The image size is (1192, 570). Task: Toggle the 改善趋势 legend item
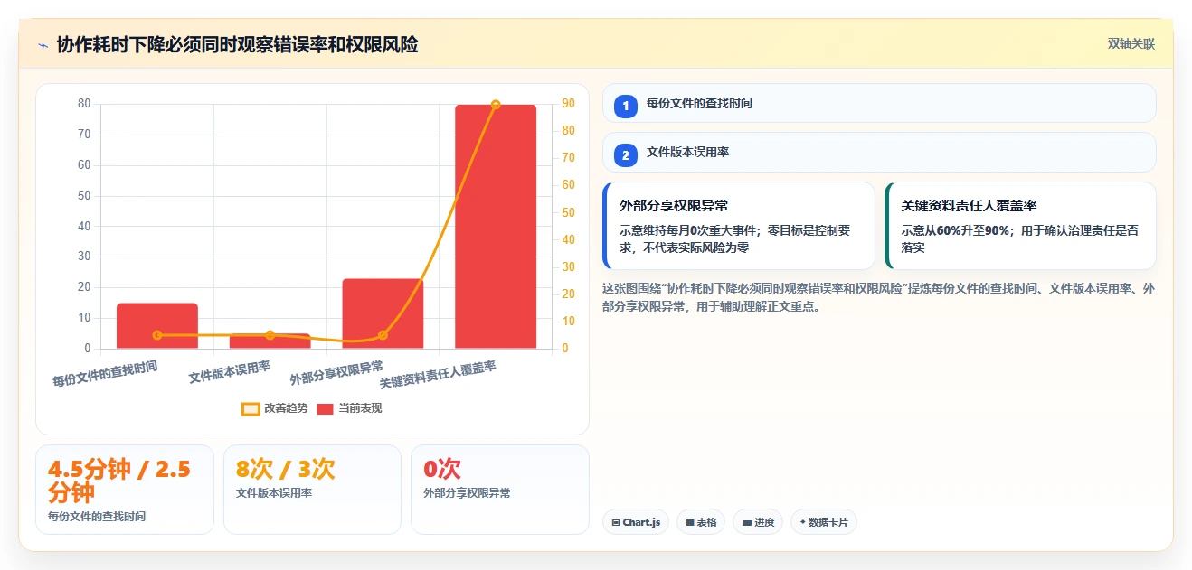275,408
